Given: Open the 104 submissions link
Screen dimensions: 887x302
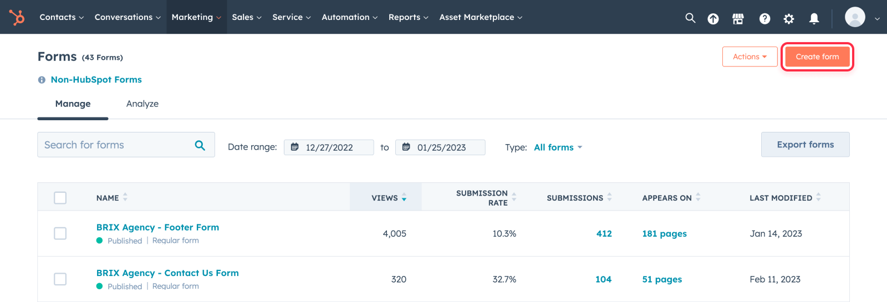Looking at the screenshot, I should click(603, 279).
